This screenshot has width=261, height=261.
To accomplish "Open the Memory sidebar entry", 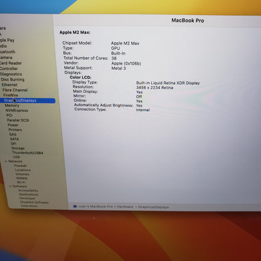I will (x=12, y=105).
